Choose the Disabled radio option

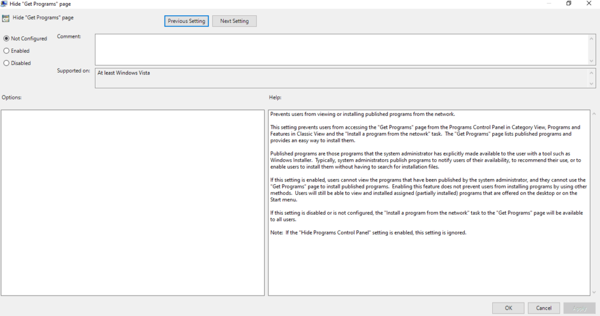(x=6, y=63)
